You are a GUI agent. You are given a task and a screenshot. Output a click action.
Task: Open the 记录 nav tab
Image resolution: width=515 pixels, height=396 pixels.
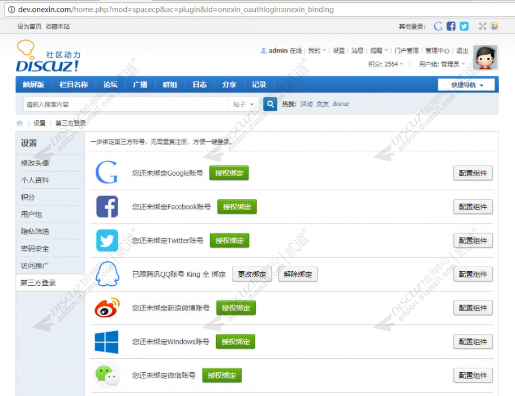coord(259,85)
